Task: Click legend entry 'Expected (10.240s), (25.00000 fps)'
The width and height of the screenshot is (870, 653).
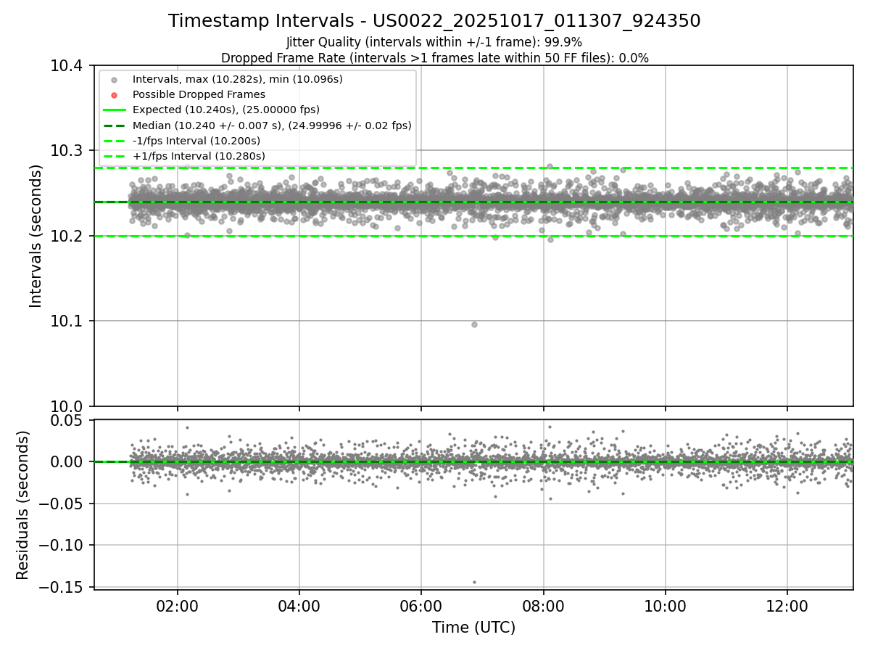Action: [x=225, y=110]
